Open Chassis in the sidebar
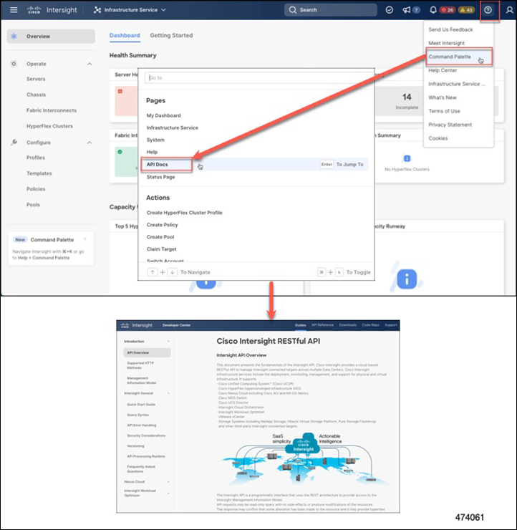Image resolution: width=517 pixels, height=530 pixels. (36, 95)
